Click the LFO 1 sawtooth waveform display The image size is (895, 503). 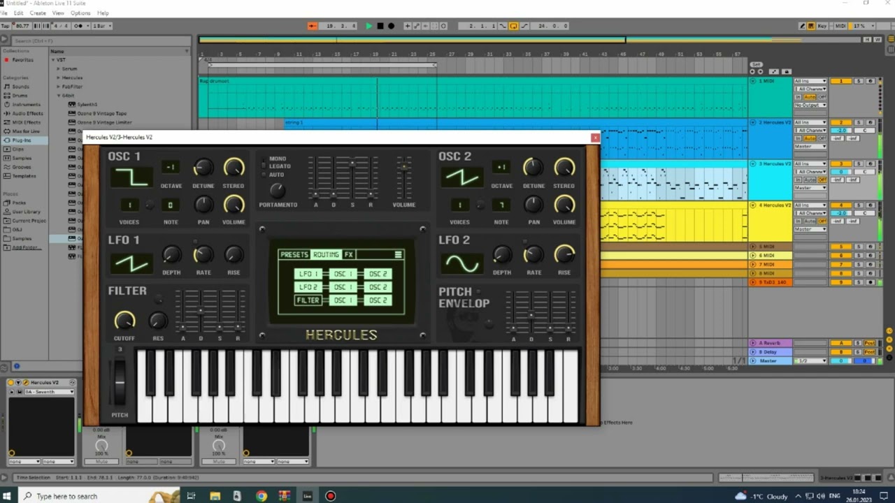(x=131, y=263)
